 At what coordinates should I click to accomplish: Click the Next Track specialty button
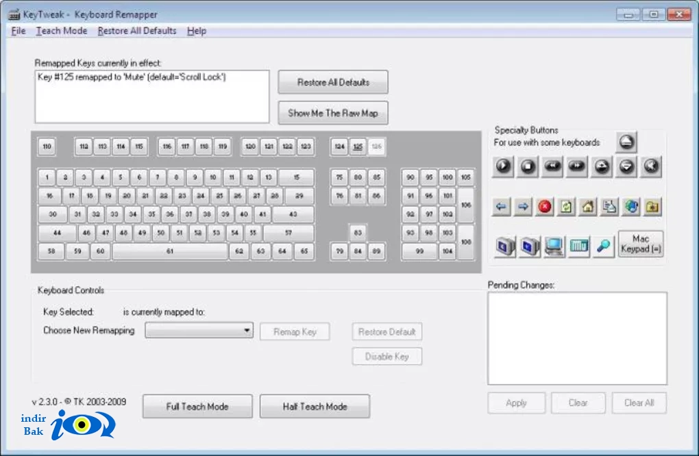[577, 166]
